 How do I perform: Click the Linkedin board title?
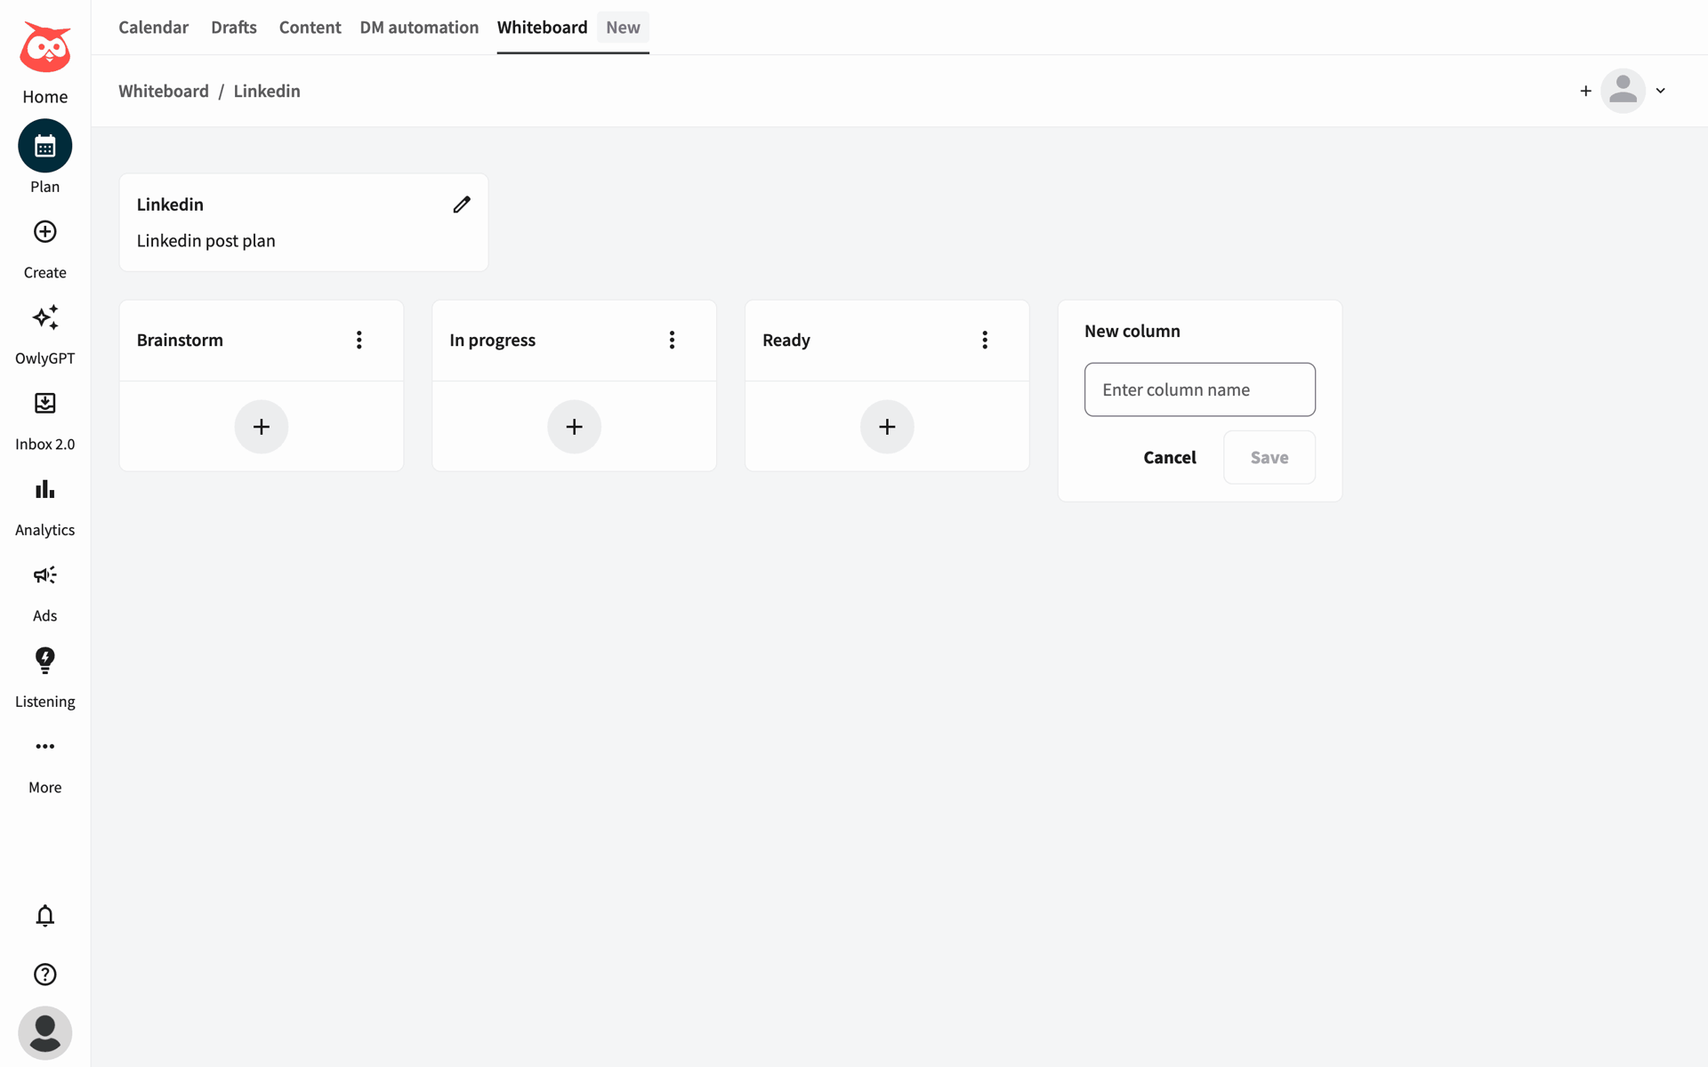tap(170, 205)
